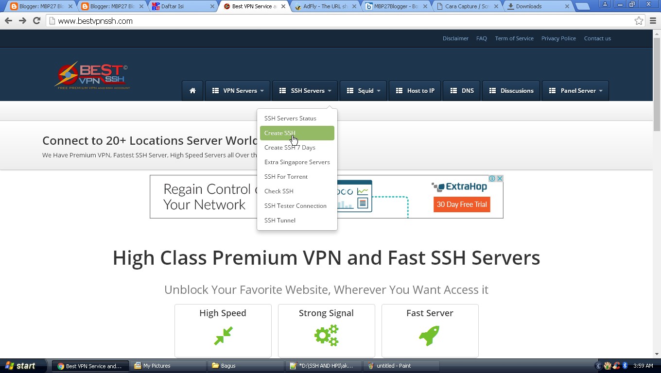The height and width of the screenshot is (373, 661).
Task: Expand the Panel Server dropdown
Action: (575, 91)
